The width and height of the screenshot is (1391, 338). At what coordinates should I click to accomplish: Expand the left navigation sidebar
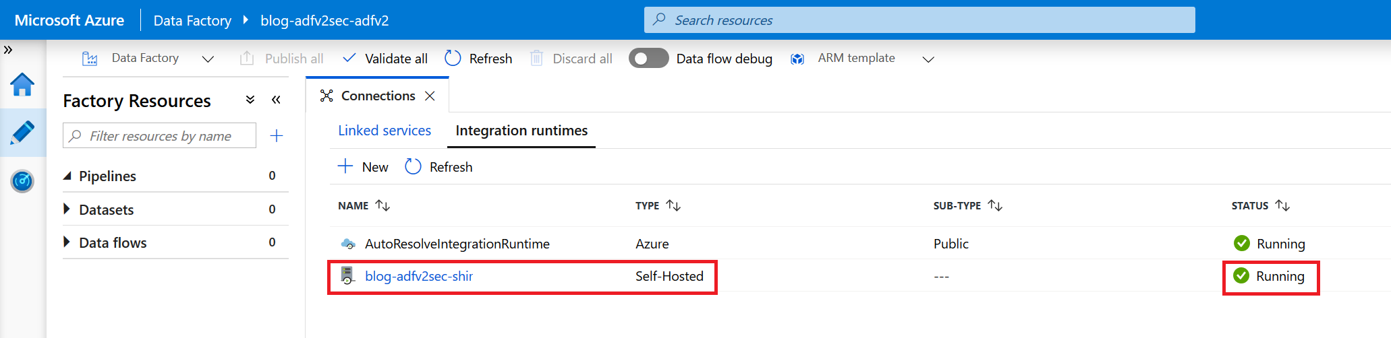pos(8,50)
